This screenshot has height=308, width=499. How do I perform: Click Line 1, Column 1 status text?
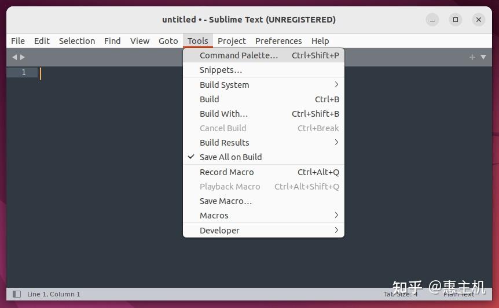point(53,294)
